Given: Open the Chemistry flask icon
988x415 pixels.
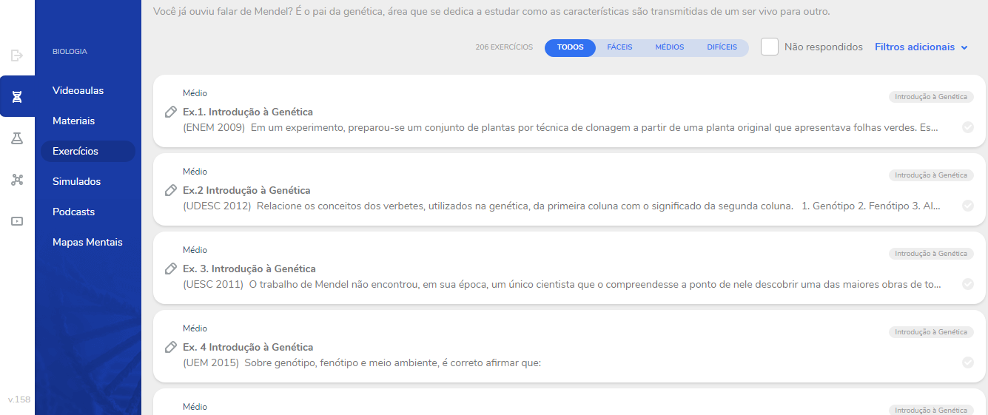Looking at the screenshot, I should pyautogui.click(x=17, y=138).
